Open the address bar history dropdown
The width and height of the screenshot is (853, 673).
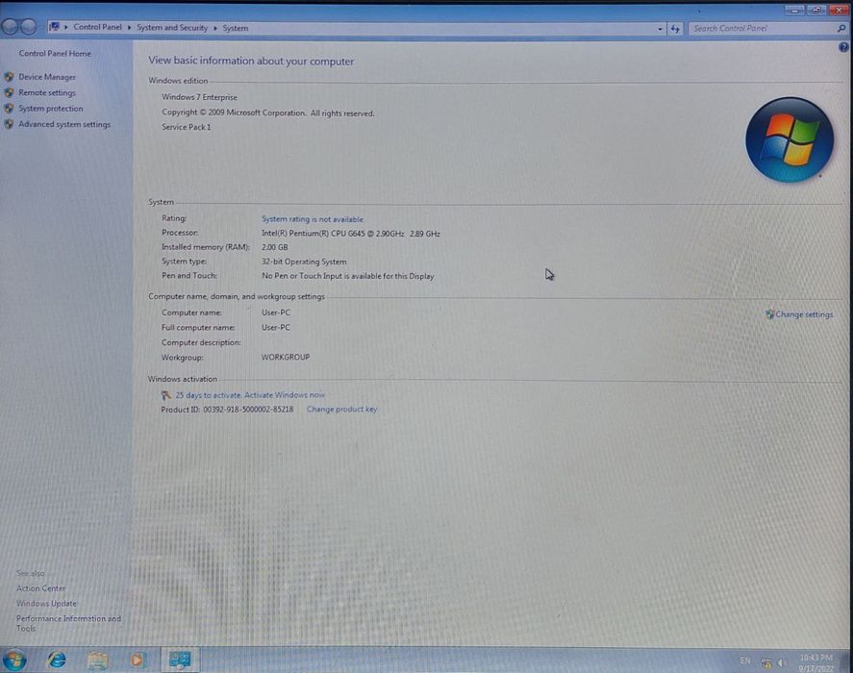(x=660, y=28)
